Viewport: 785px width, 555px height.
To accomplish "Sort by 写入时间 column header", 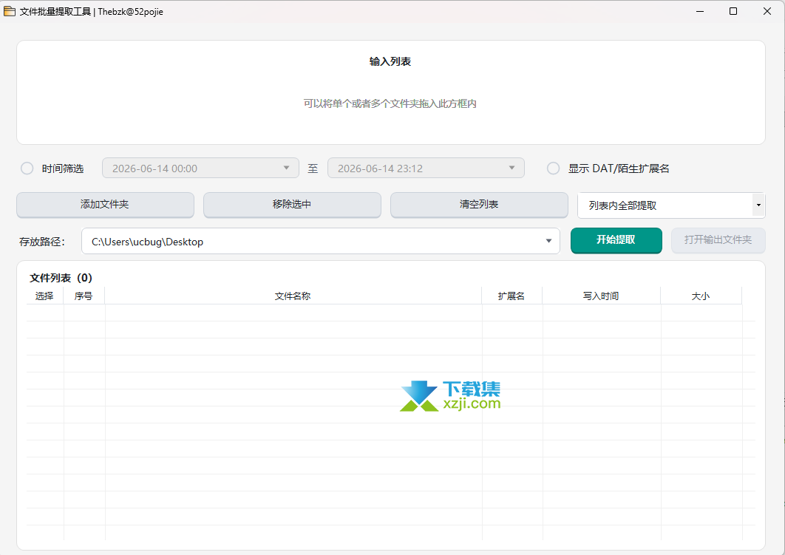I will coord(601,296).
